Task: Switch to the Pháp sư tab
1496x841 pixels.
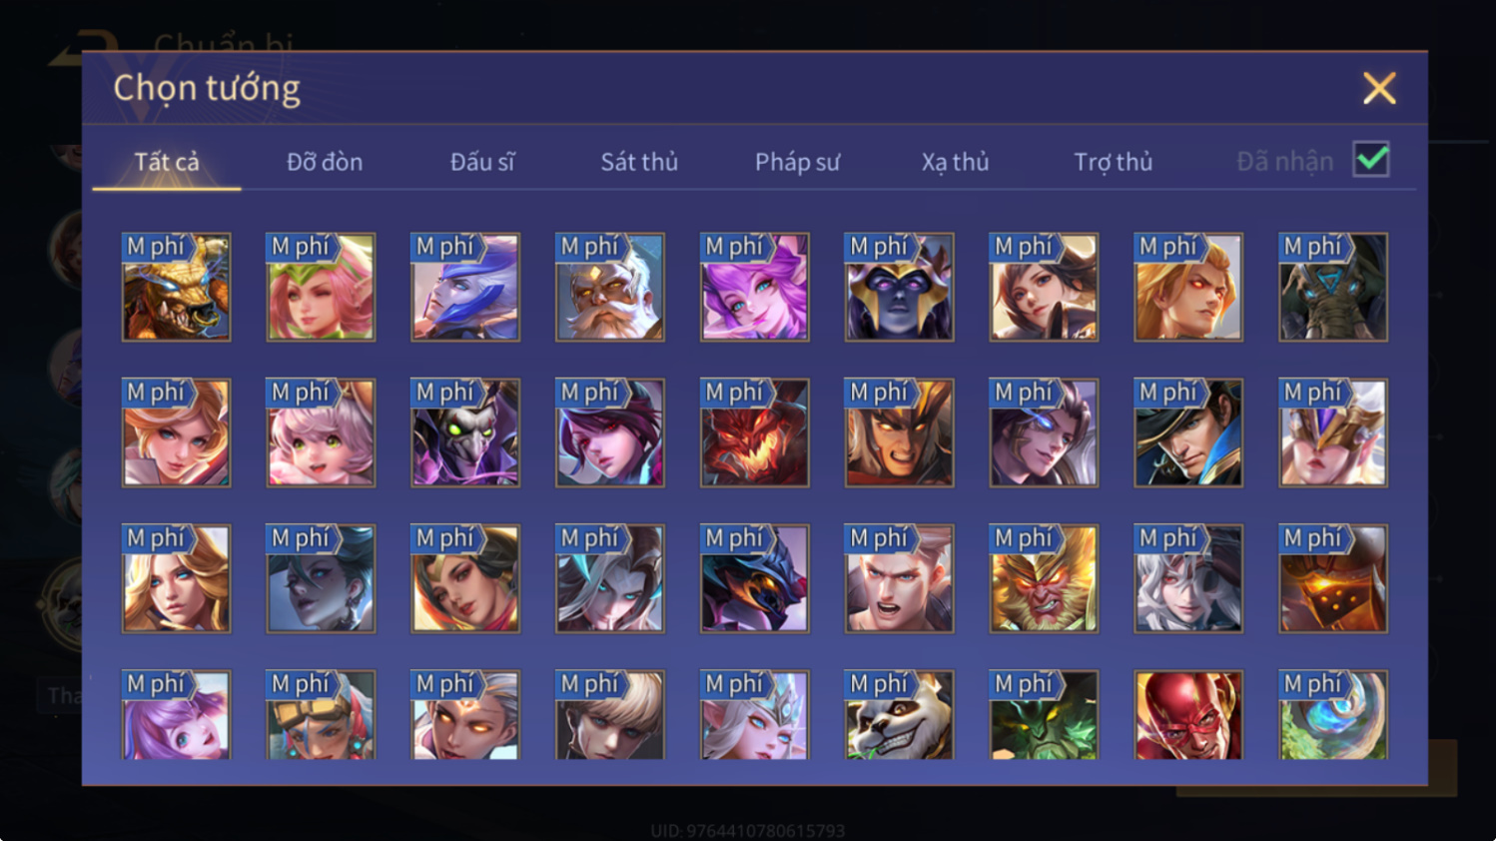Action: (x=797, y=162)
